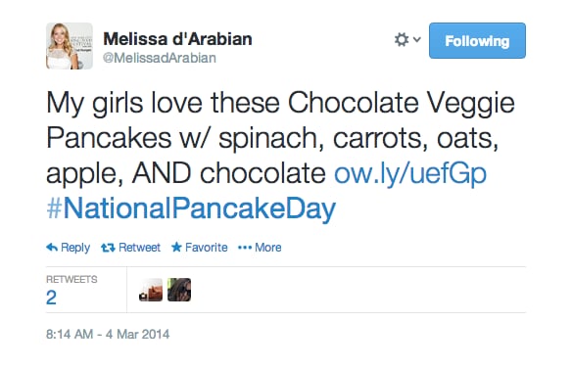Screen dimensions: 572x369
Task: Click the Favorite text label
Action: (x=206, y=248)
